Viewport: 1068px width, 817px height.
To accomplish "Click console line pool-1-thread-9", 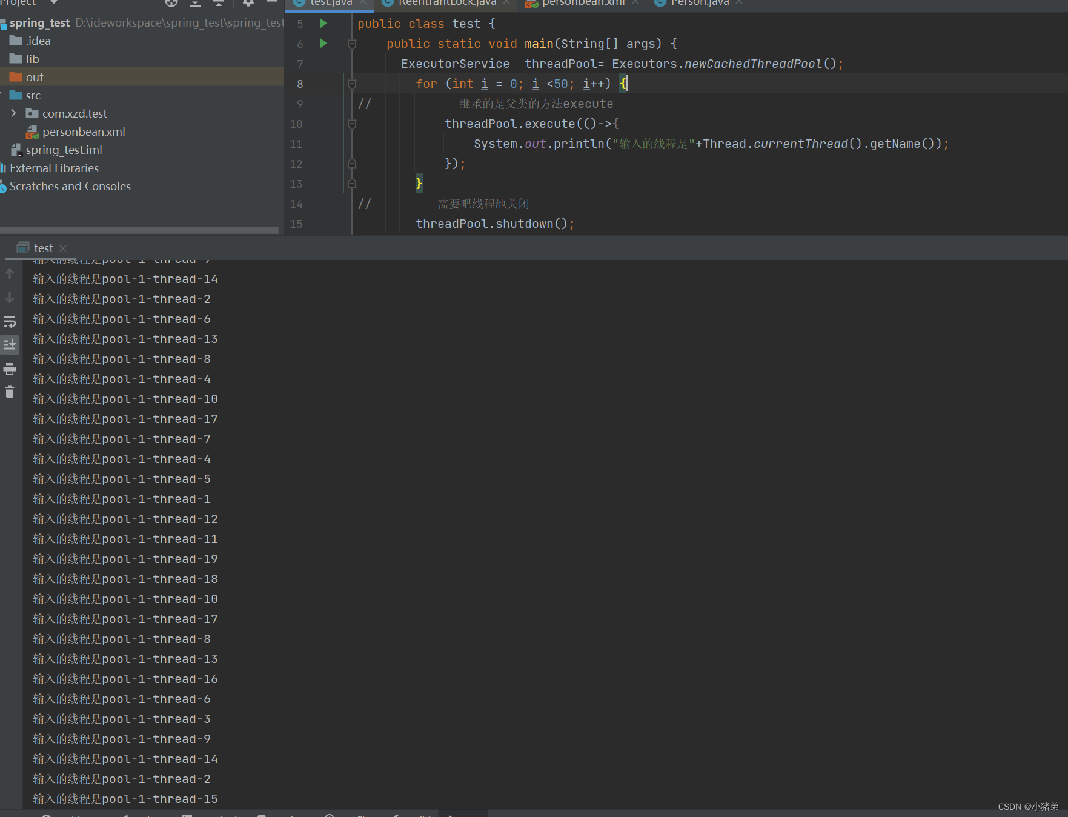I will (122, 739).
